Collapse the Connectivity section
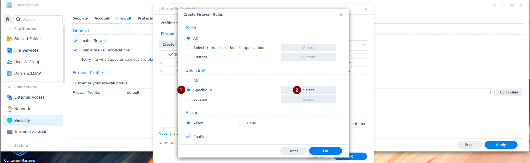Image resolution: width=530 pixels, height=163 pixels. coord(10,87)
